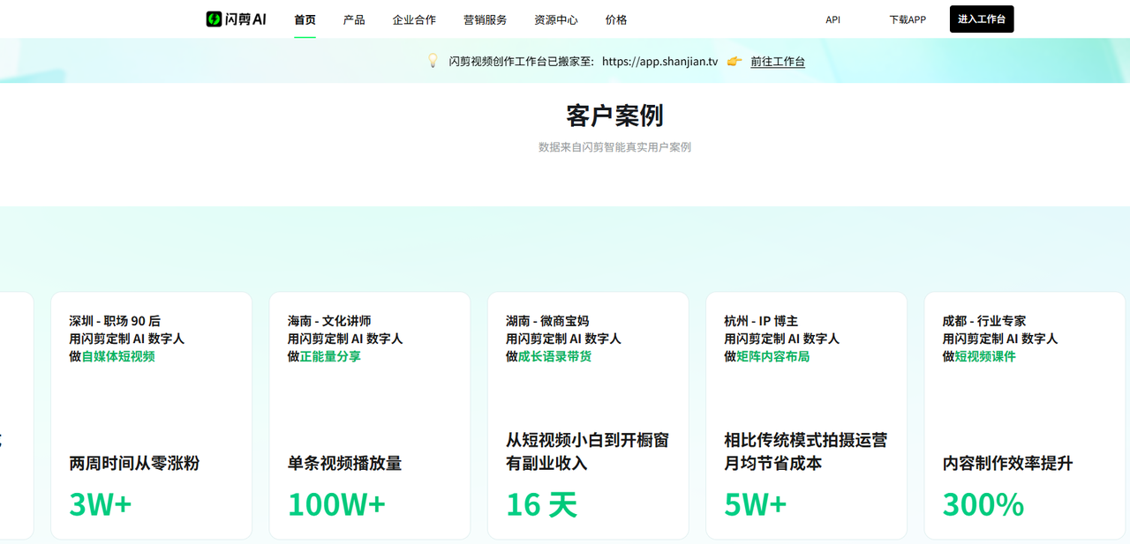The image size is (1130, 544).
Task: Select 企业合作 in the top navigation
Action: pyautogui.click(x=414, y=19)
